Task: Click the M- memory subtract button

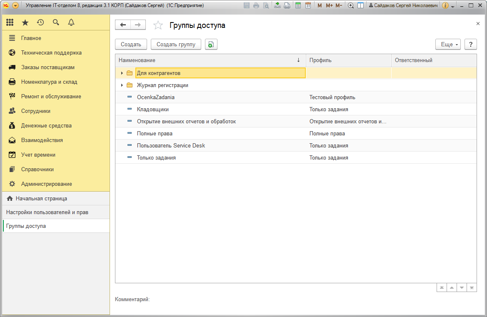Action: (339, 5)
